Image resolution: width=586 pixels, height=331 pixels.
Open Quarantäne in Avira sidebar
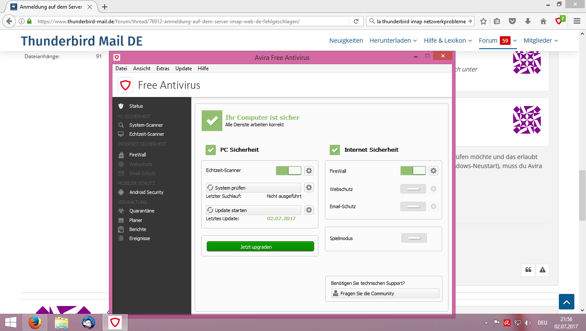[142, 211]
